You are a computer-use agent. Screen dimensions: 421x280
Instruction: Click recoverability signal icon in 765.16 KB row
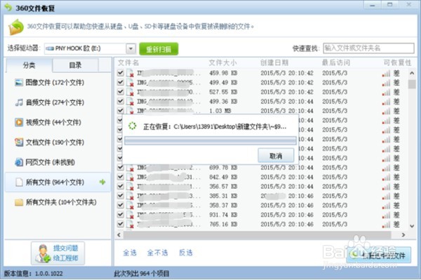tap(386, 224)
